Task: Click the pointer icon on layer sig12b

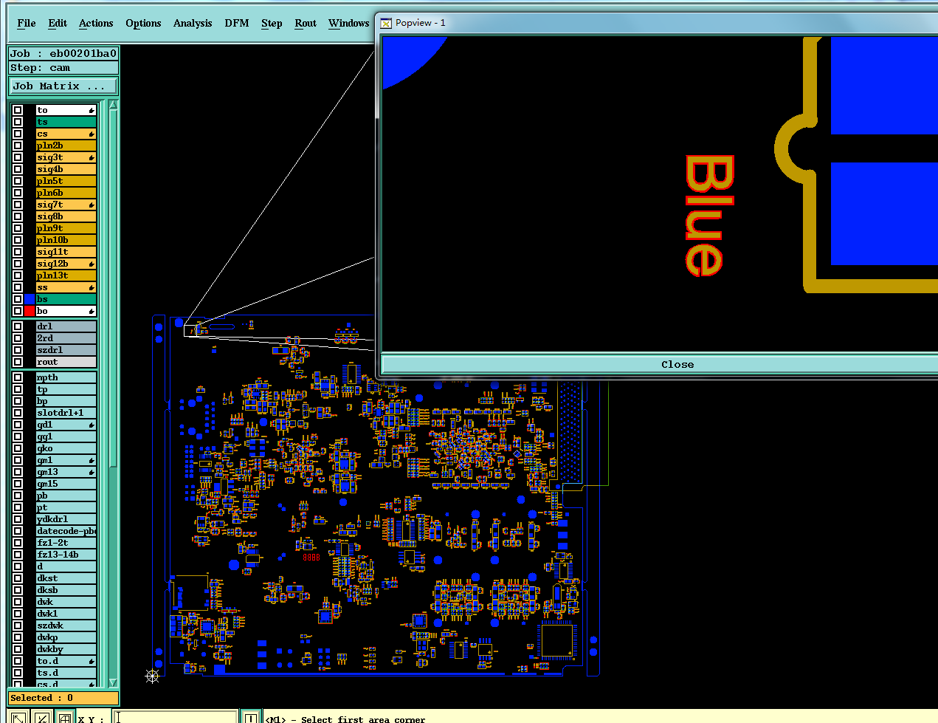Action: [92, 264]
